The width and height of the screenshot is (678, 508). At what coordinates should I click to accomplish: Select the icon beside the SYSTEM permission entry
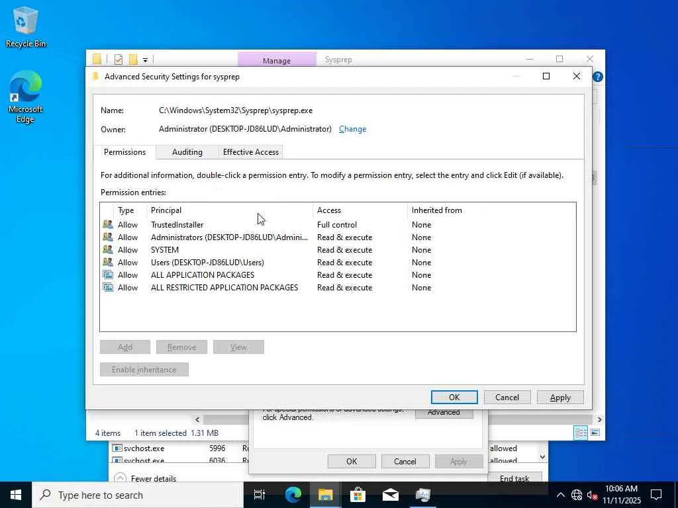pos(108,249)
